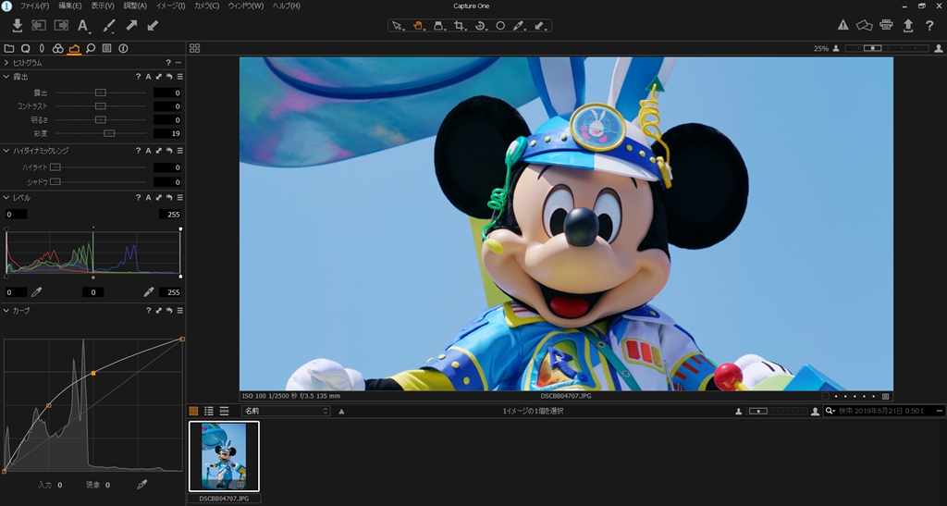Open the Color tool tab with three circles
The height and width of the screenshot is (506, 947).
(x=57, y=48)
